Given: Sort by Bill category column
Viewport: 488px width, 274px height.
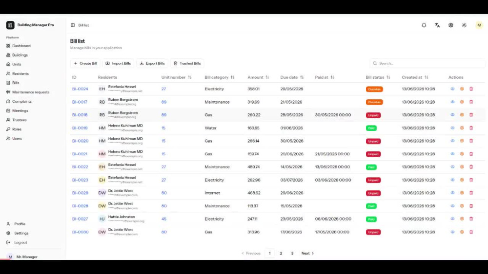Looking at the screenshot, I should point(220,77).
